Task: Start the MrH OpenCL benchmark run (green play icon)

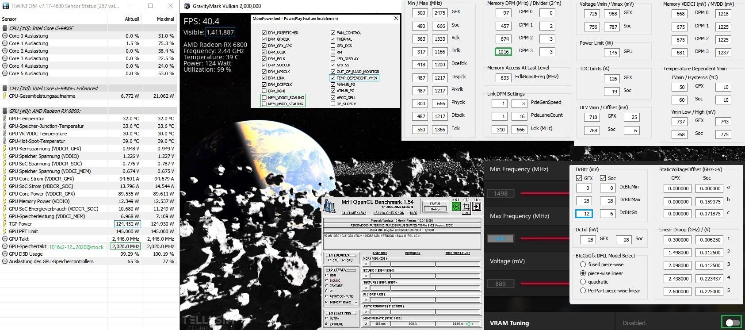Action: 456,207
